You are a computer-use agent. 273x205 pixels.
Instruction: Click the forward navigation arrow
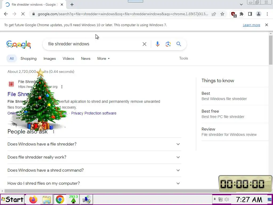pyautogui.click(x=14, y=14)
